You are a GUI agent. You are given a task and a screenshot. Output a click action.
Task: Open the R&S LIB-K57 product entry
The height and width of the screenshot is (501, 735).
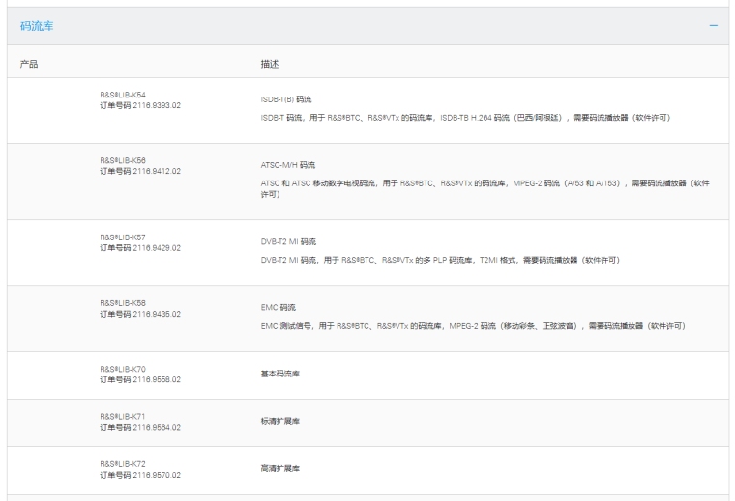click(x=123, y=237)
